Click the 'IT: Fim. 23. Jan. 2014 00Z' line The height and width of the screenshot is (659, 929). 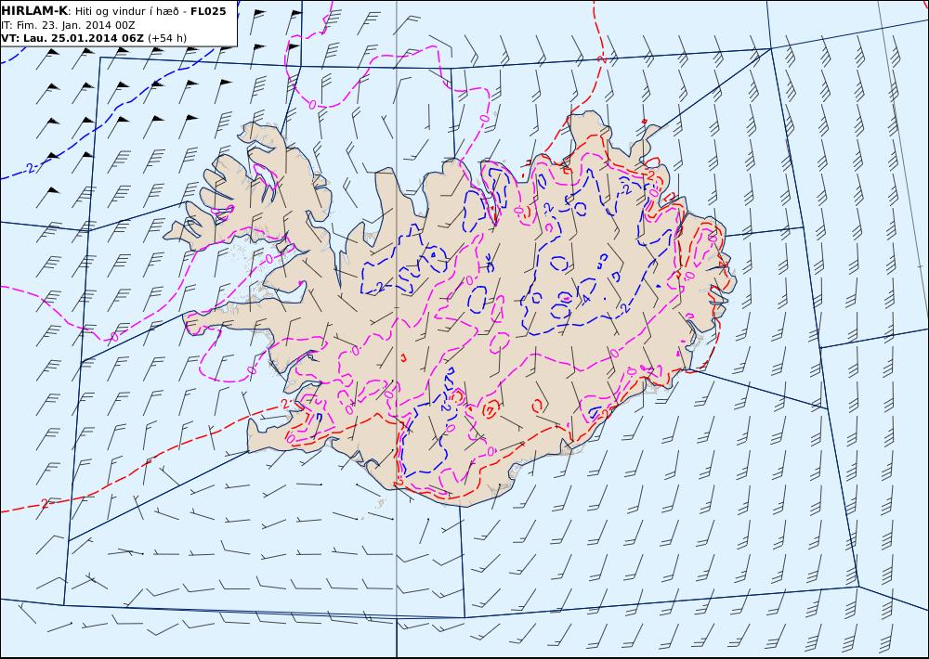(68, 25)
